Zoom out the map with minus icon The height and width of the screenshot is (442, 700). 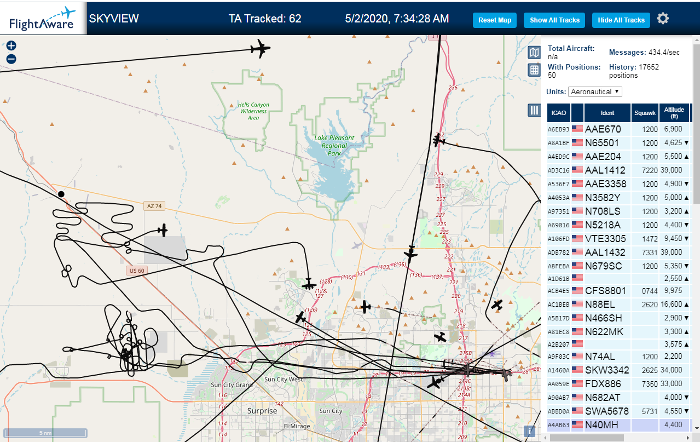11,59
